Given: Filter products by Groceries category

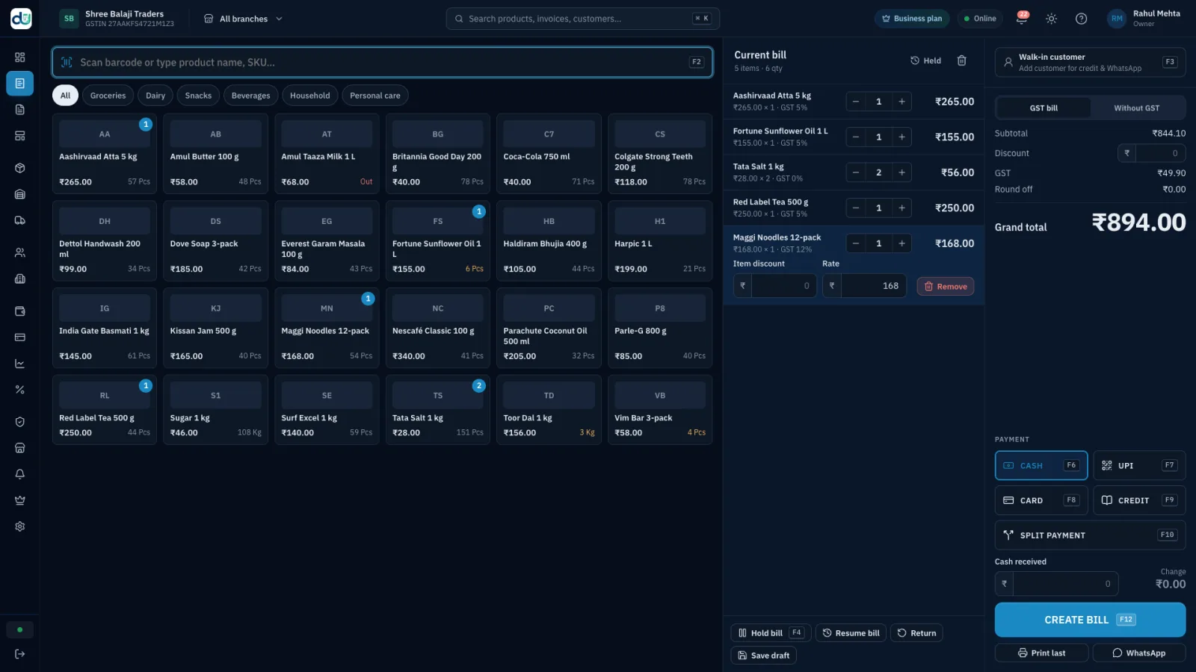Looking at the screenshot, I should click(x=108, y=96).
